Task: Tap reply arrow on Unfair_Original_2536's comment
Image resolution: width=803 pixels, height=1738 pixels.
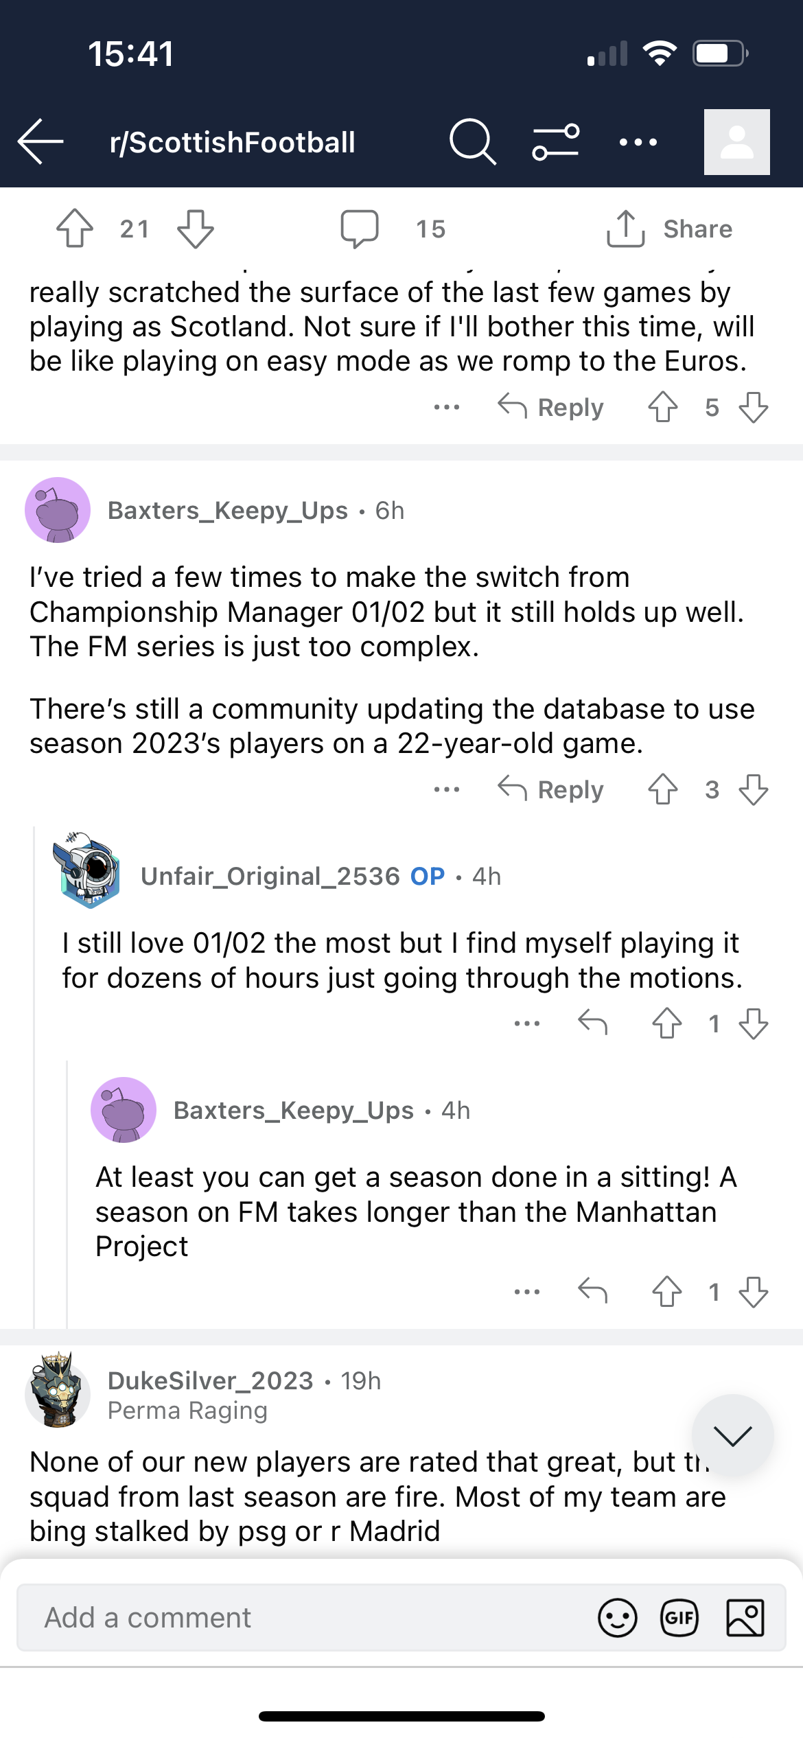Action: point(592,1023)
